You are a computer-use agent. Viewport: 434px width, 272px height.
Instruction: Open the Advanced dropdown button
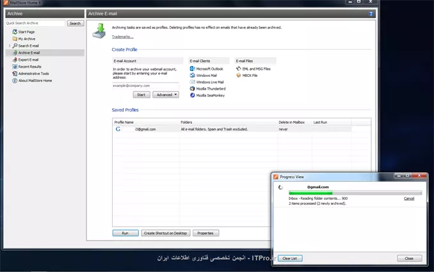point(166,95)
